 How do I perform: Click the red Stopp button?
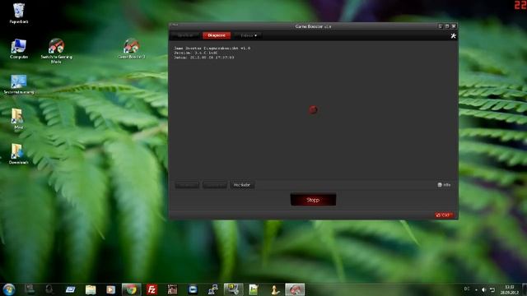[x=313, y=200]
